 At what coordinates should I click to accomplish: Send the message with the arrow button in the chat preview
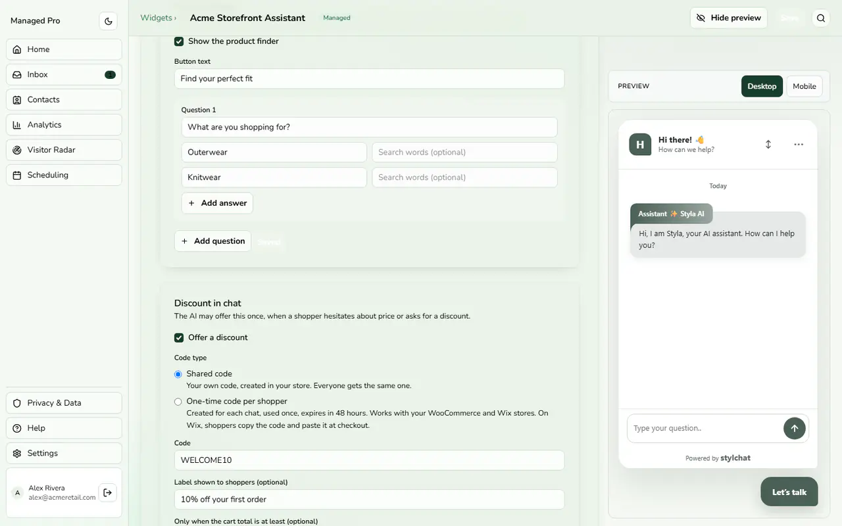794,428
